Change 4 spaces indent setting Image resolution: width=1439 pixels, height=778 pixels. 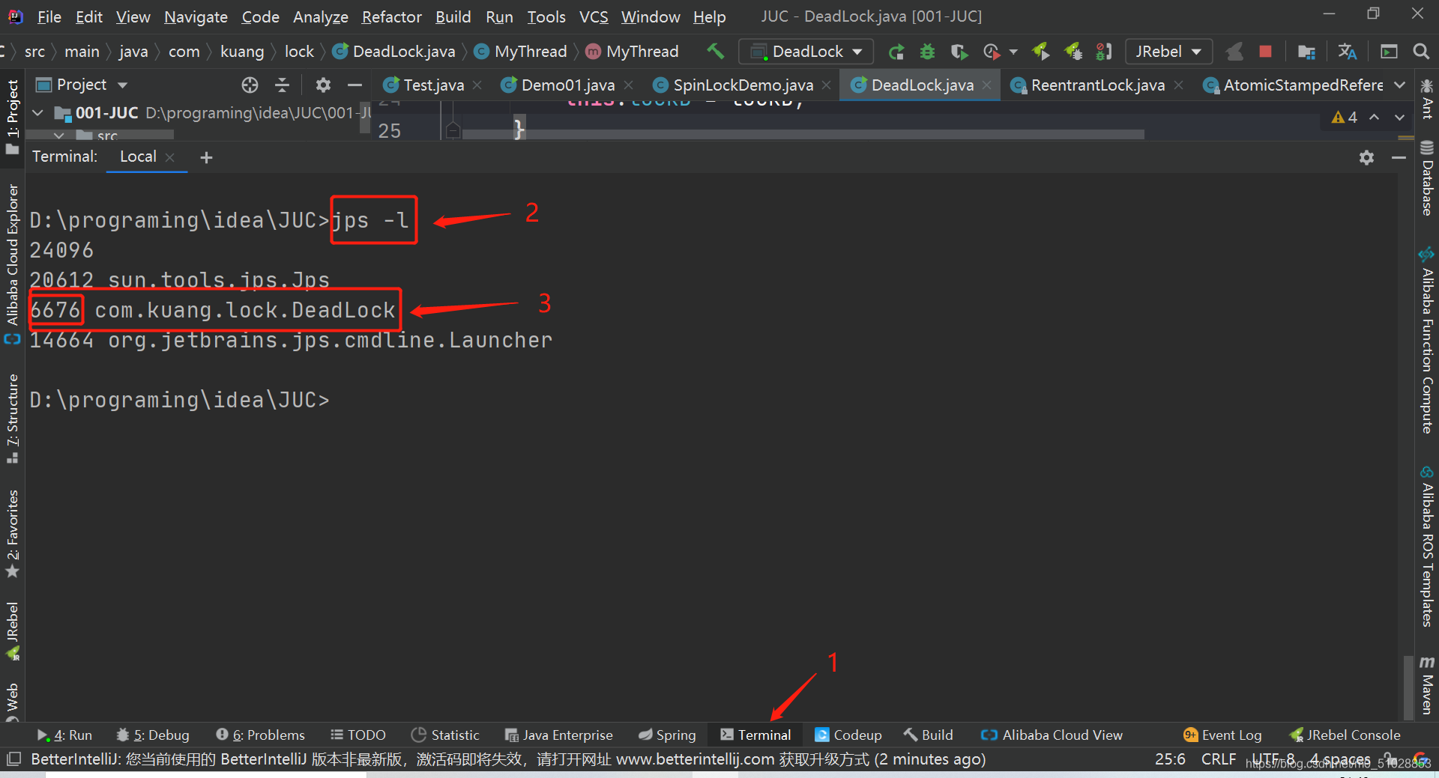[1341, 759]
